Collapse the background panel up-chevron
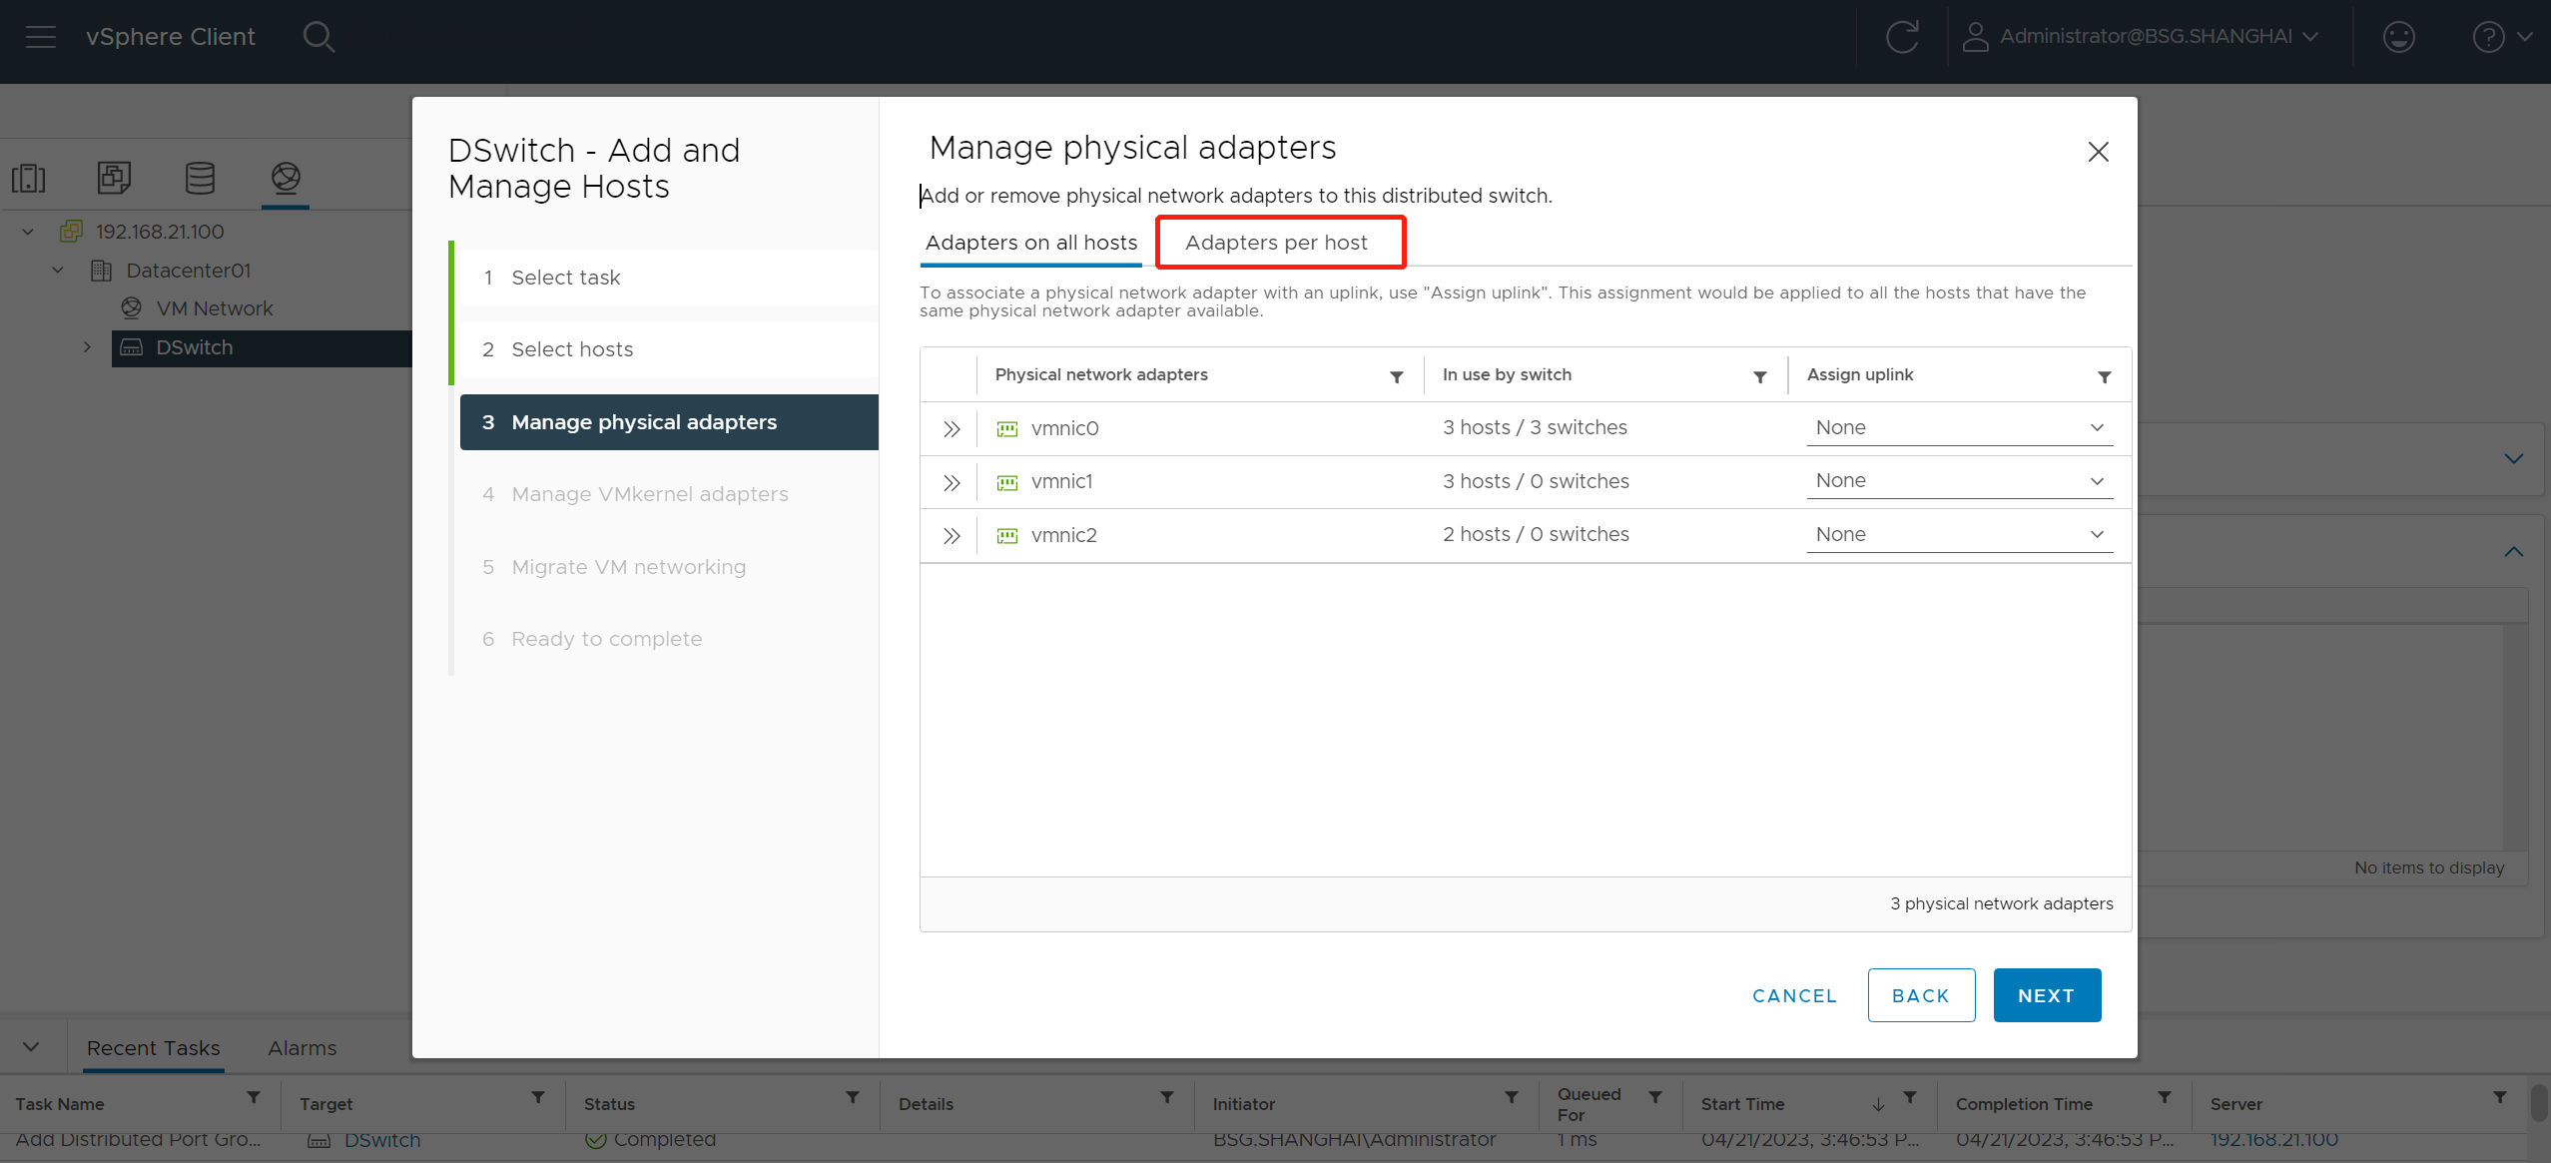 point(2514,552)
